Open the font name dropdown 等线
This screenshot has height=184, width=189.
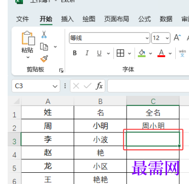coord(109,38)
